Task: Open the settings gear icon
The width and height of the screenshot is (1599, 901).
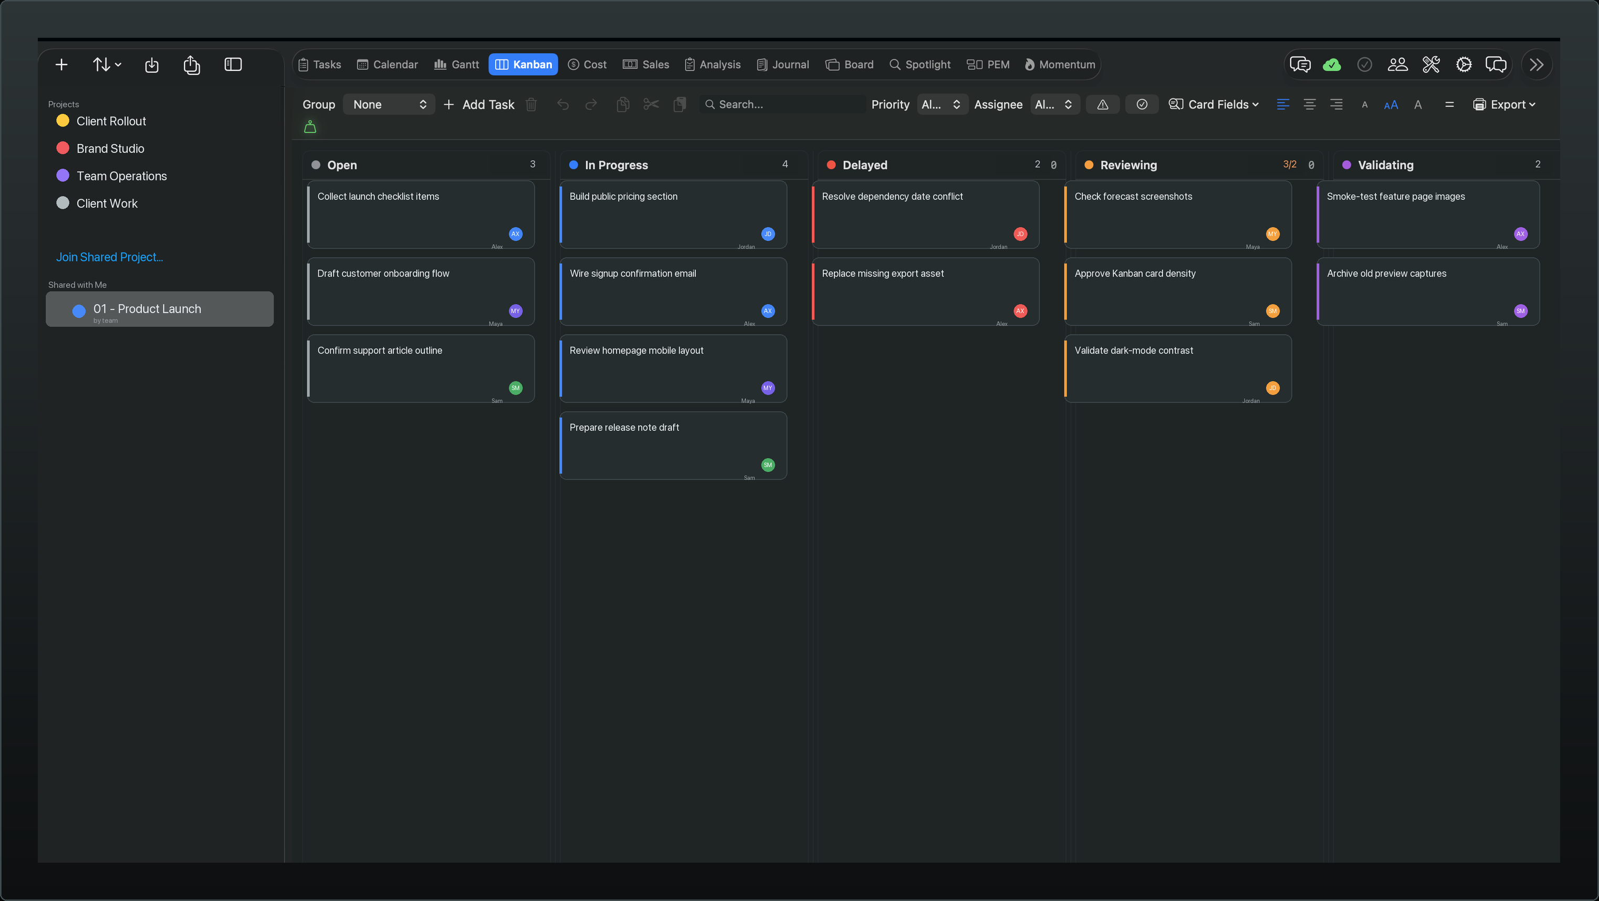Action: tap(1464, 65)
